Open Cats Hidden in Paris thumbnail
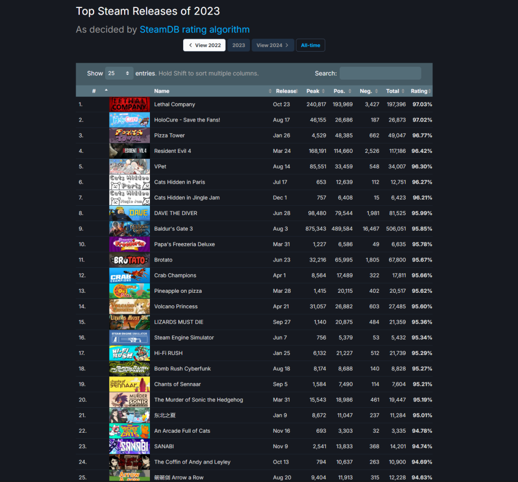 tap(129, 182)
